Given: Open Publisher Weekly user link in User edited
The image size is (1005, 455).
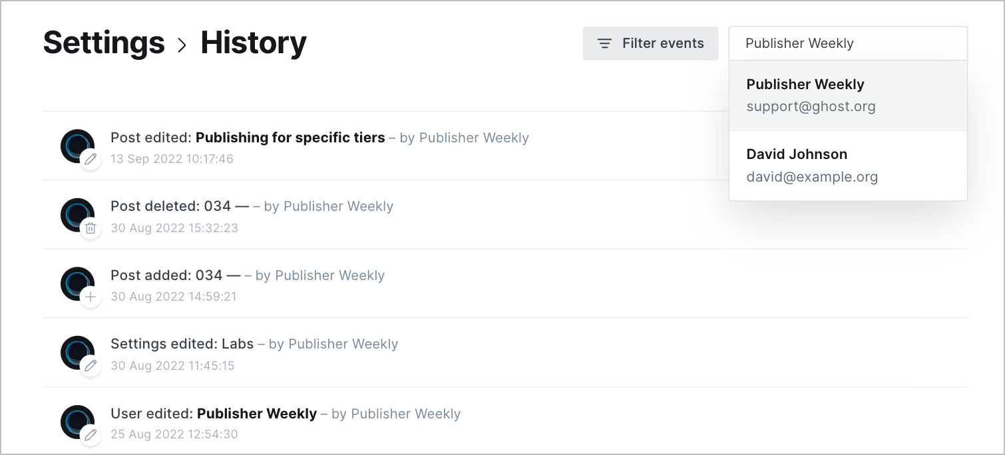Looking at the screenshot, I should (257, 414).
